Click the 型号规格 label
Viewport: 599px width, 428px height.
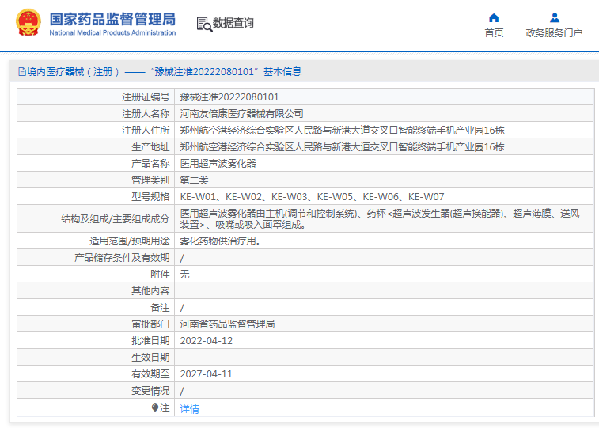(150, 197)
